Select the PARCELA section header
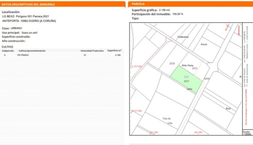This screenshot has height=145, width=253. [x=139, y=4]
